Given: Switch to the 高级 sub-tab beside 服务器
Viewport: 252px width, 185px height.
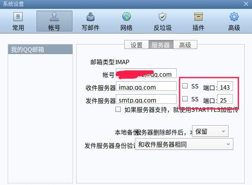Looking at the screenshot, I should (185, 45).
